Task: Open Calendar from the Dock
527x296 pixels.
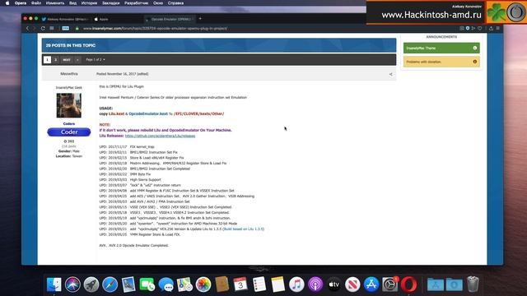Action: (240, 284)
